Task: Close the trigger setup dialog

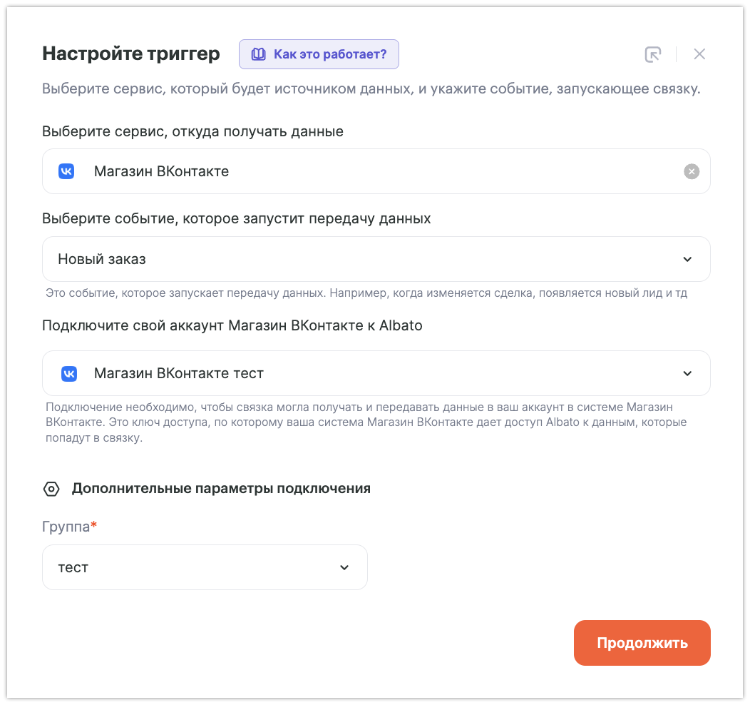Action: tap(699, 54)
